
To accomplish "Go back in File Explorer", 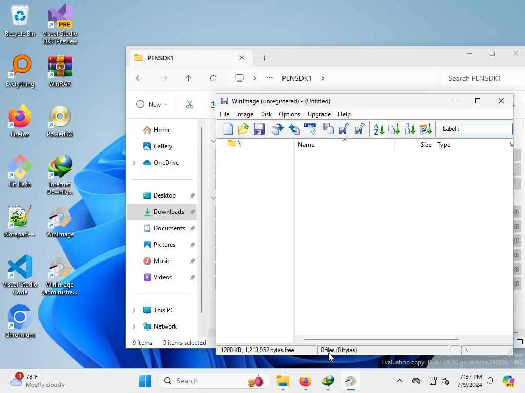I will pyautogui.click(x=139, y=78).
